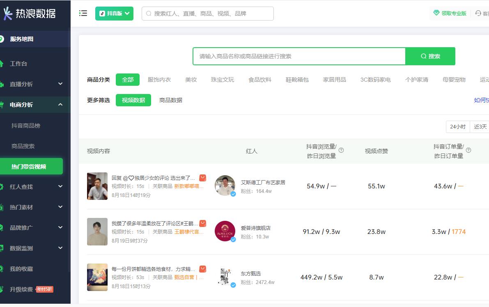Click the green 搜索 button

430,56
